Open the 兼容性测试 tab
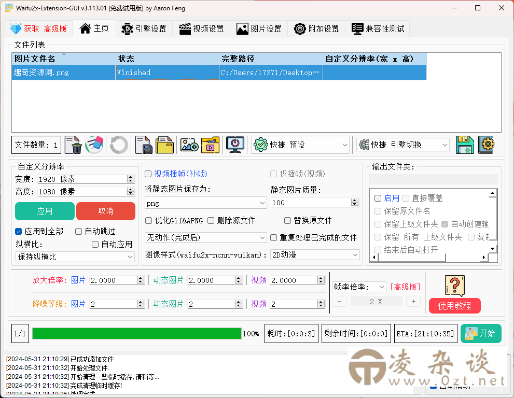 pos(378,29)
